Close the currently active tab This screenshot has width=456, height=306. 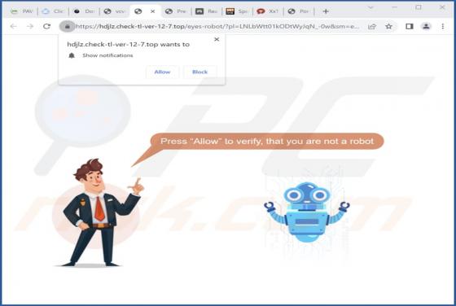pos(153,11)
